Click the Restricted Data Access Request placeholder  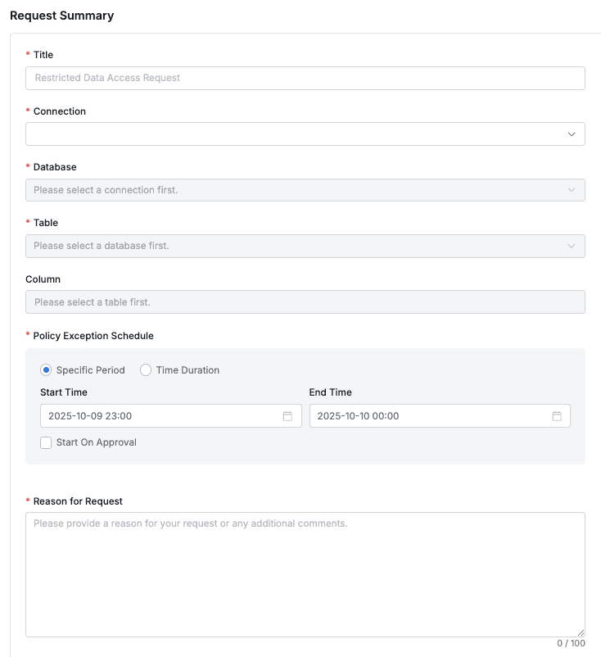coord(108,78)
